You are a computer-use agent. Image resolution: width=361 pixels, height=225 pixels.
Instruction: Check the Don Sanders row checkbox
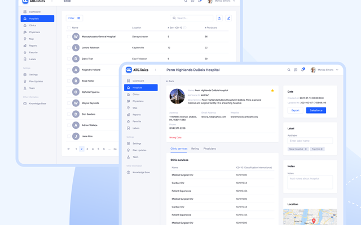coord(69,114)
